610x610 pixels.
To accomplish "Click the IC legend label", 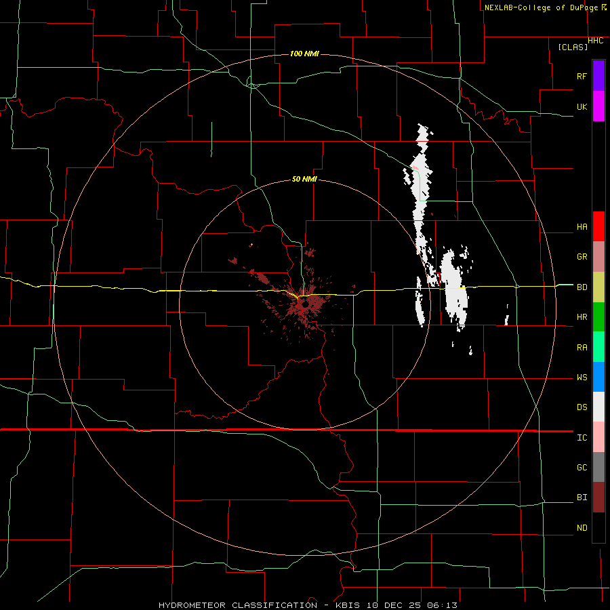I will (582, 438).
